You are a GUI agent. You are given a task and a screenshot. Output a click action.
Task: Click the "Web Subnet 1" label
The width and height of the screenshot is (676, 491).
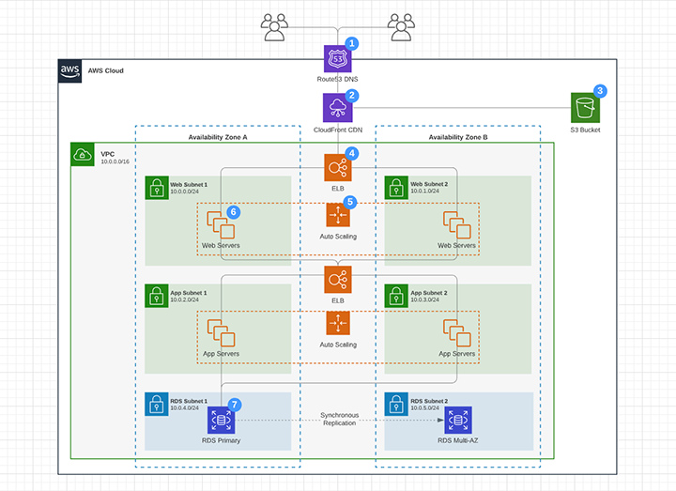click(189, 185)
